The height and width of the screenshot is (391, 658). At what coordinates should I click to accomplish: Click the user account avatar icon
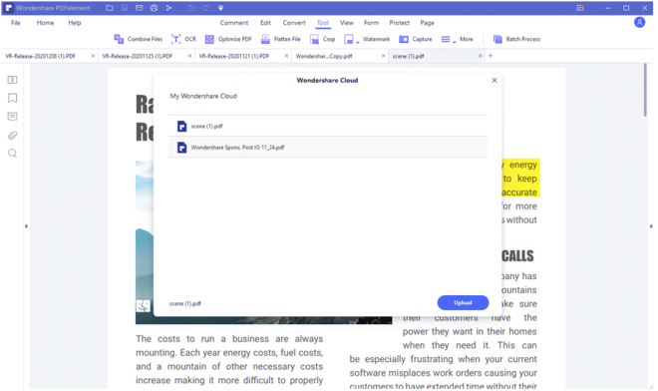coord(639,22)
